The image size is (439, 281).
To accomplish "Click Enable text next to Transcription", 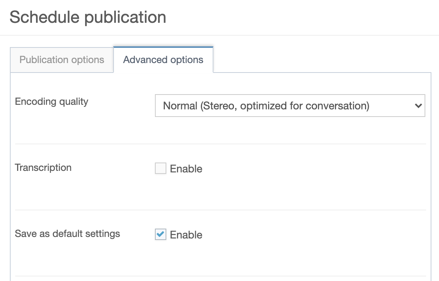I will (186, 169).
